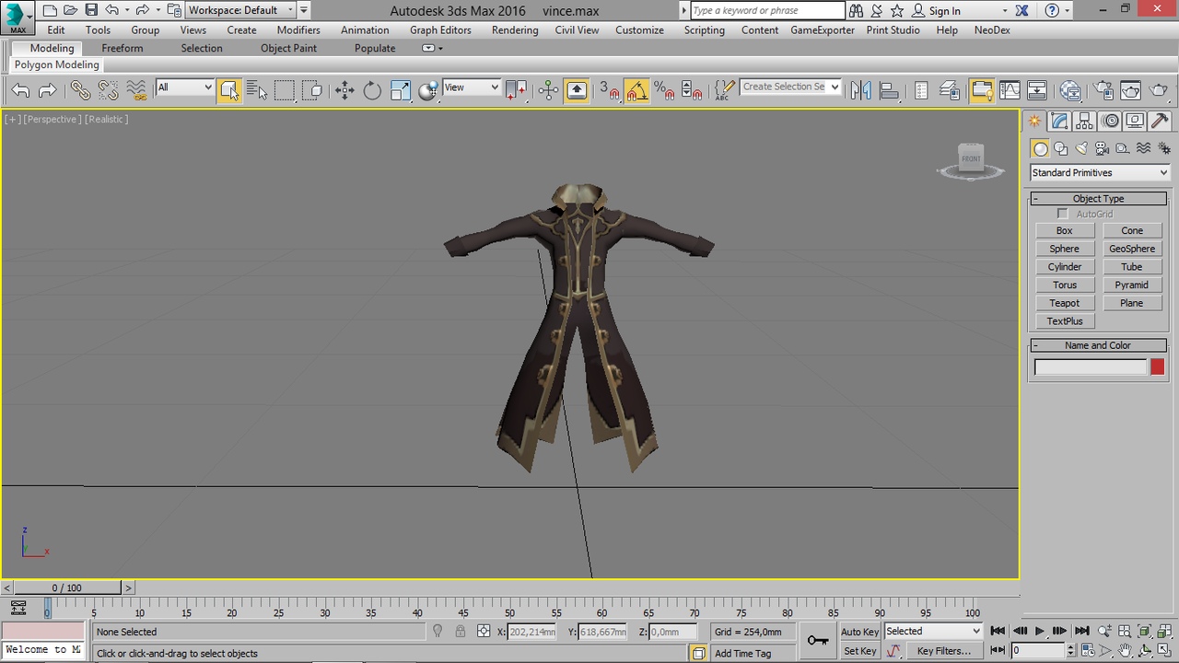Click the Render Production teapot icon
Screen dimensions: 1179x663
pos(1158,90)
